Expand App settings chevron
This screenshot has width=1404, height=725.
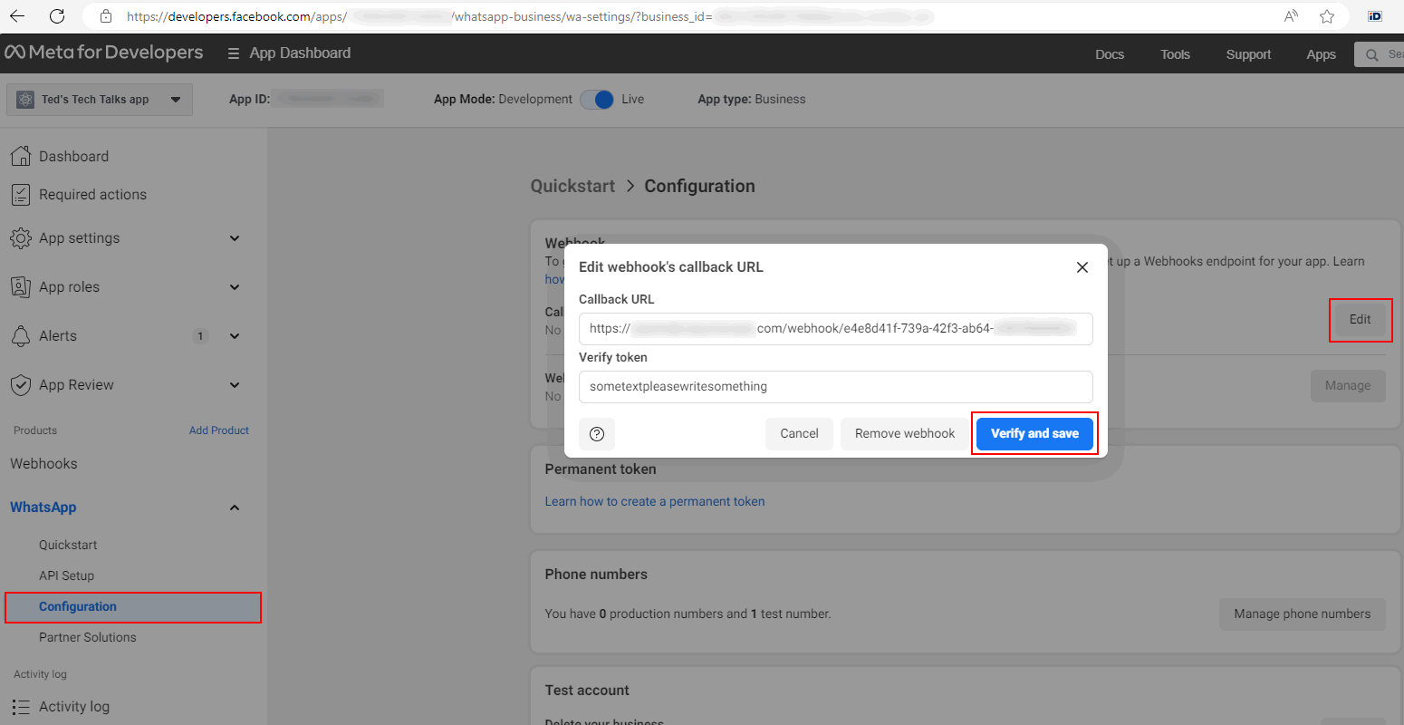(x=235, y=237)
